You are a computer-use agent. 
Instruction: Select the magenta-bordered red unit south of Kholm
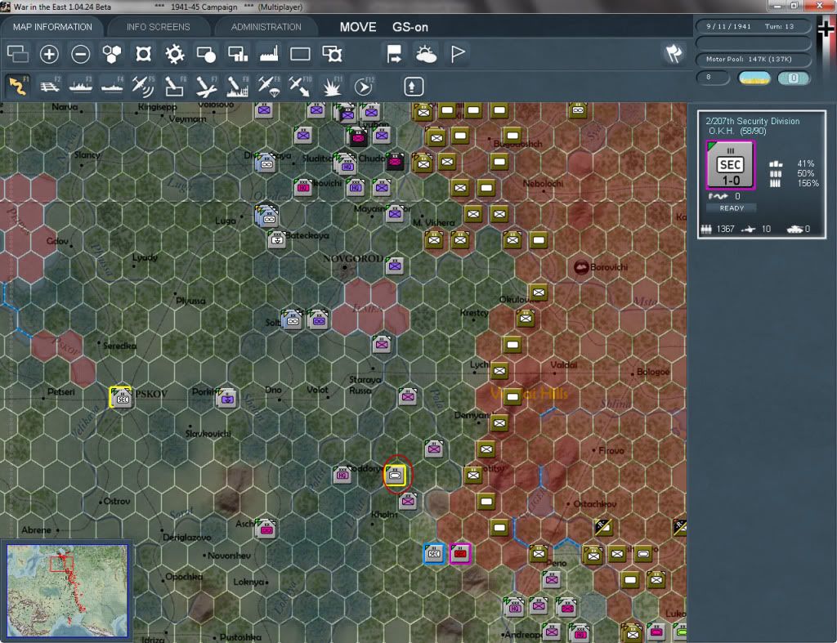[460, 554]
